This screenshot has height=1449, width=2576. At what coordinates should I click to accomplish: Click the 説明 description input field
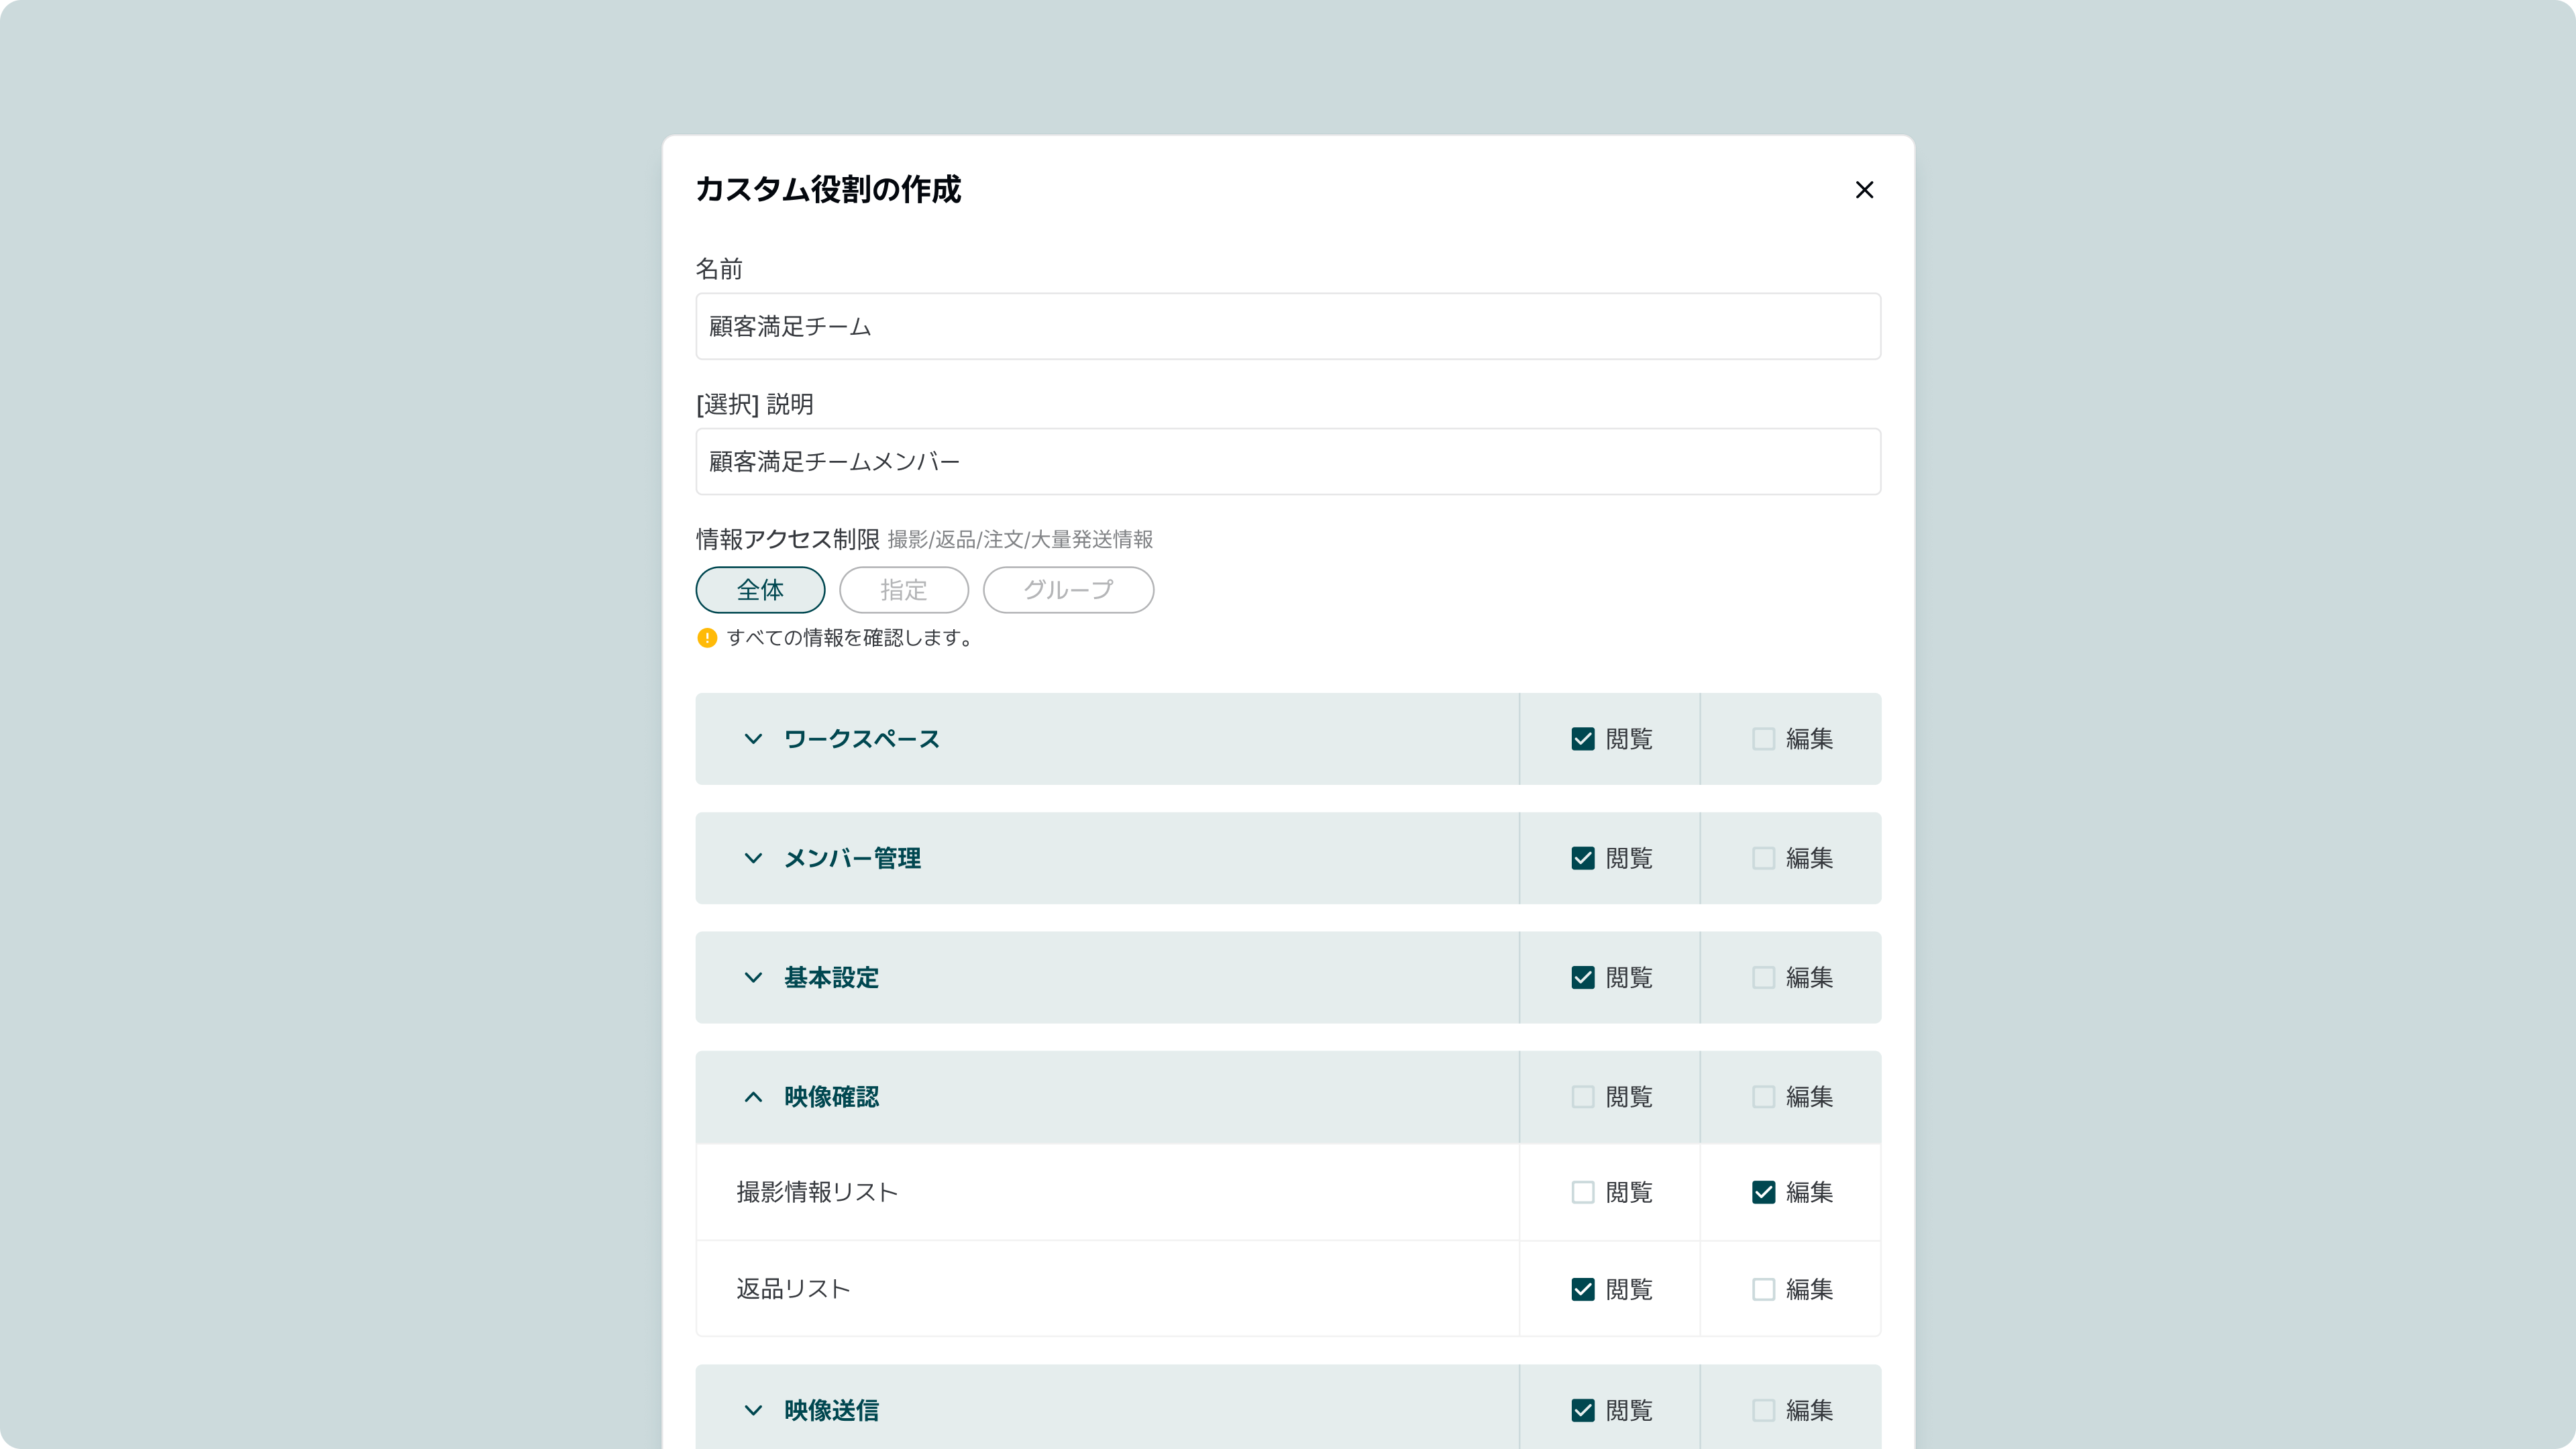[x=1288, y=462]
